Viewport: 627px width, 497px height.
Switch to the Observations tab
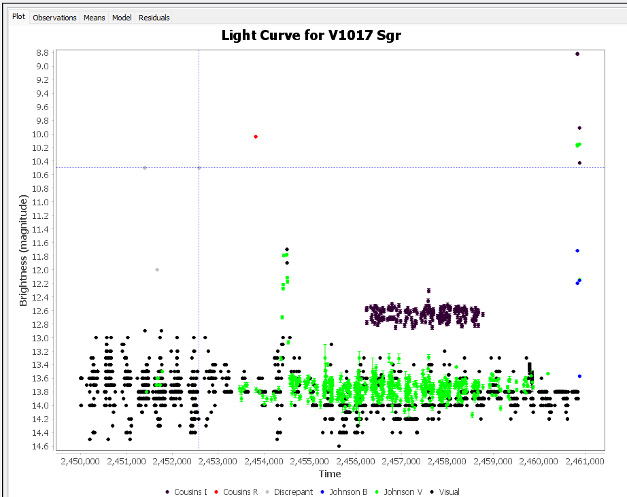pyautogui.click(x=54, y=18)
